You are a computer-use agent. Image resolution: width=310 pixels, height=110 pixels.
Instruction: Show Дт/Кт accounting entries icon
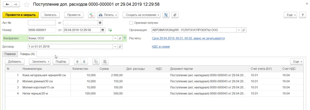pyautogui.click(x=91, y=15)
